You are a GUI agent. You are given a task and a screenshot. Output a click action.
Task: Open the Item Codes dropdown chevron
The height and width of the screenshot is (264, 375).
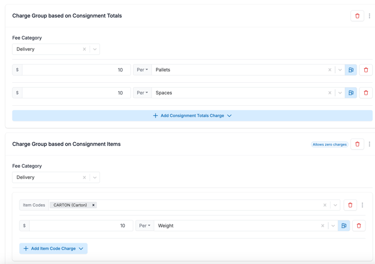click(x=335, y=205)
